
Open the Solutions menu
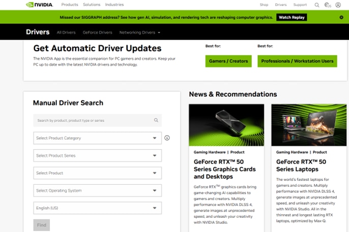(x=92, y=5)
